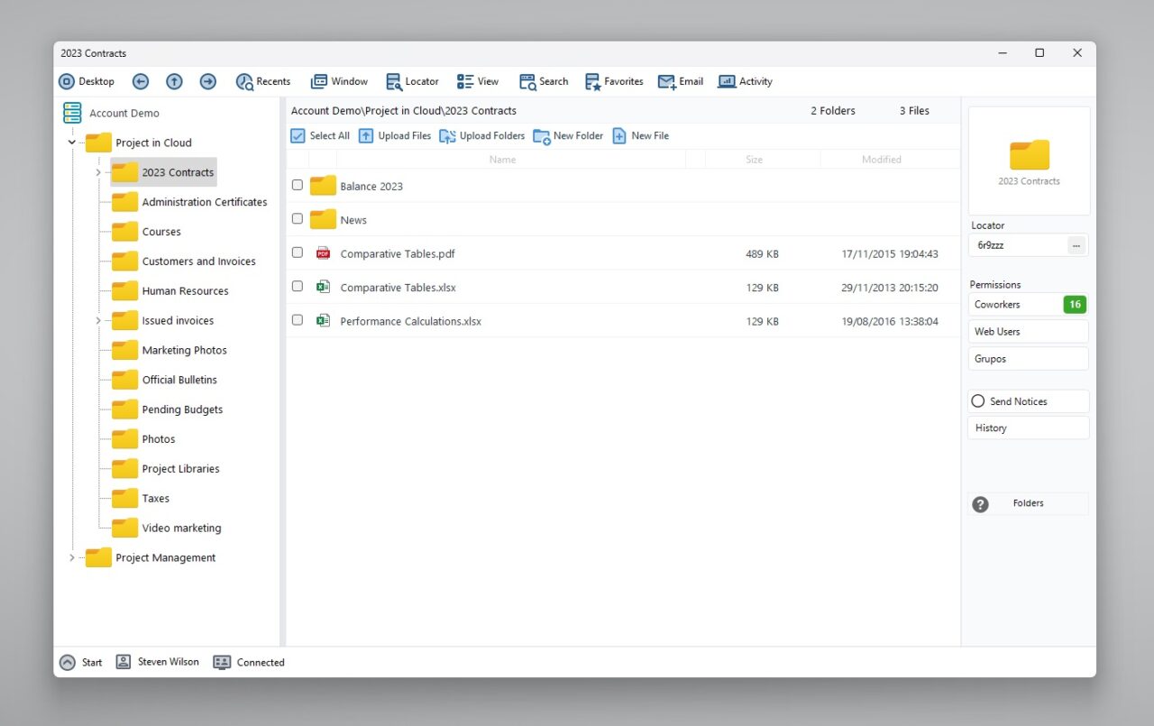Screen dimensions: 1154x726
Task: Click the Locator code input field
Action: [x=1017, y=244]
